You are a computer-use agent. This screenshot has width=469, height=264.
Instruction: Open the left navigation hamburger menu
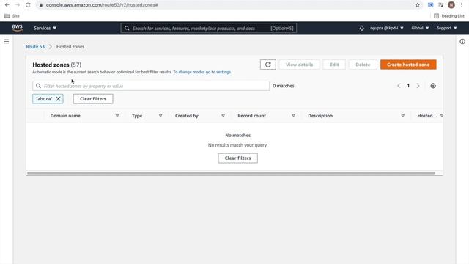[7, 41]
